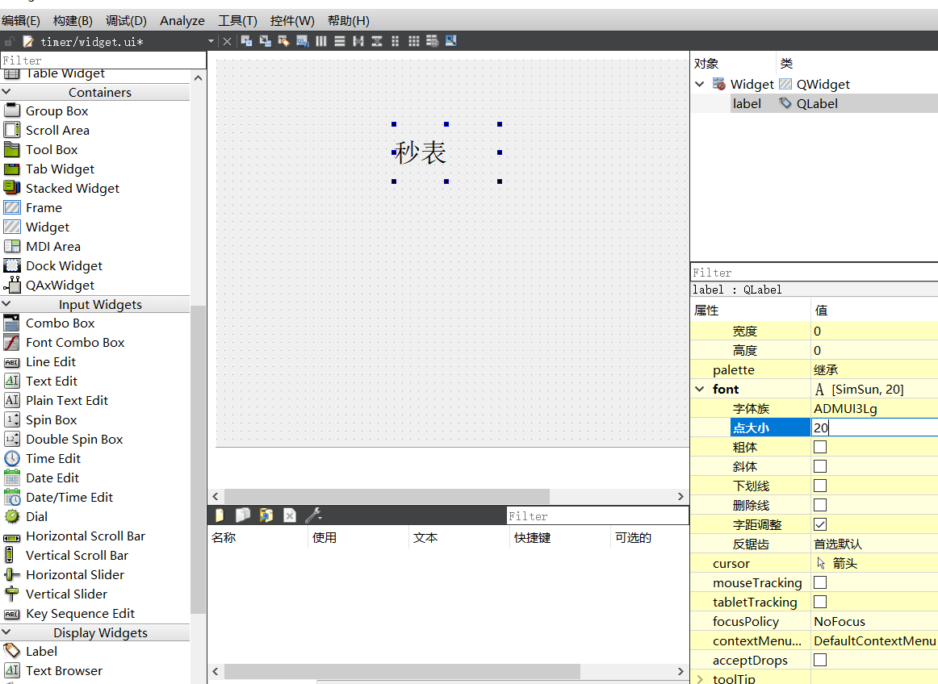Open the 反锯齿 antialiasing value dropdown
The image size is (938, 684).
[874, 544]
